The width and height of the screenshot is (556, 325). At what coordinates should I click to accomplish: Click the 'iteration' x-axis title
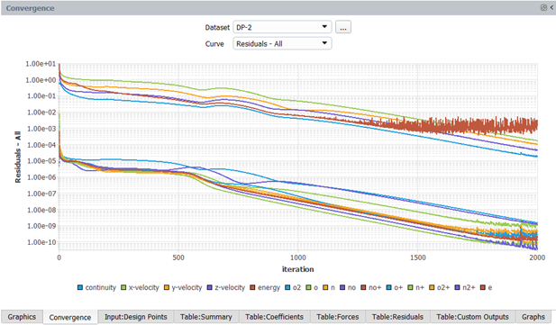[x=298, y=269]
